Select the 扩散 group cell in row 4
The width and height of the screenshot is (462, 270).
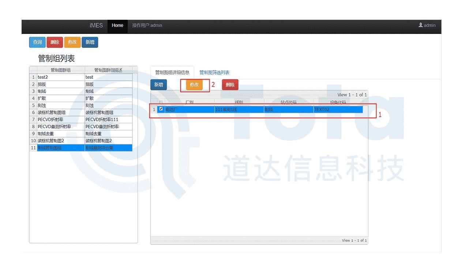pos(61,99)
